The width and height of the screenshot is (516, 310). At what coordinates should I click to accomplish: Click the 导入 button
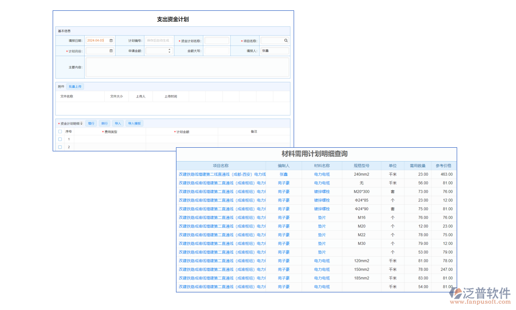pyautogui.click(x=118, y=123)
